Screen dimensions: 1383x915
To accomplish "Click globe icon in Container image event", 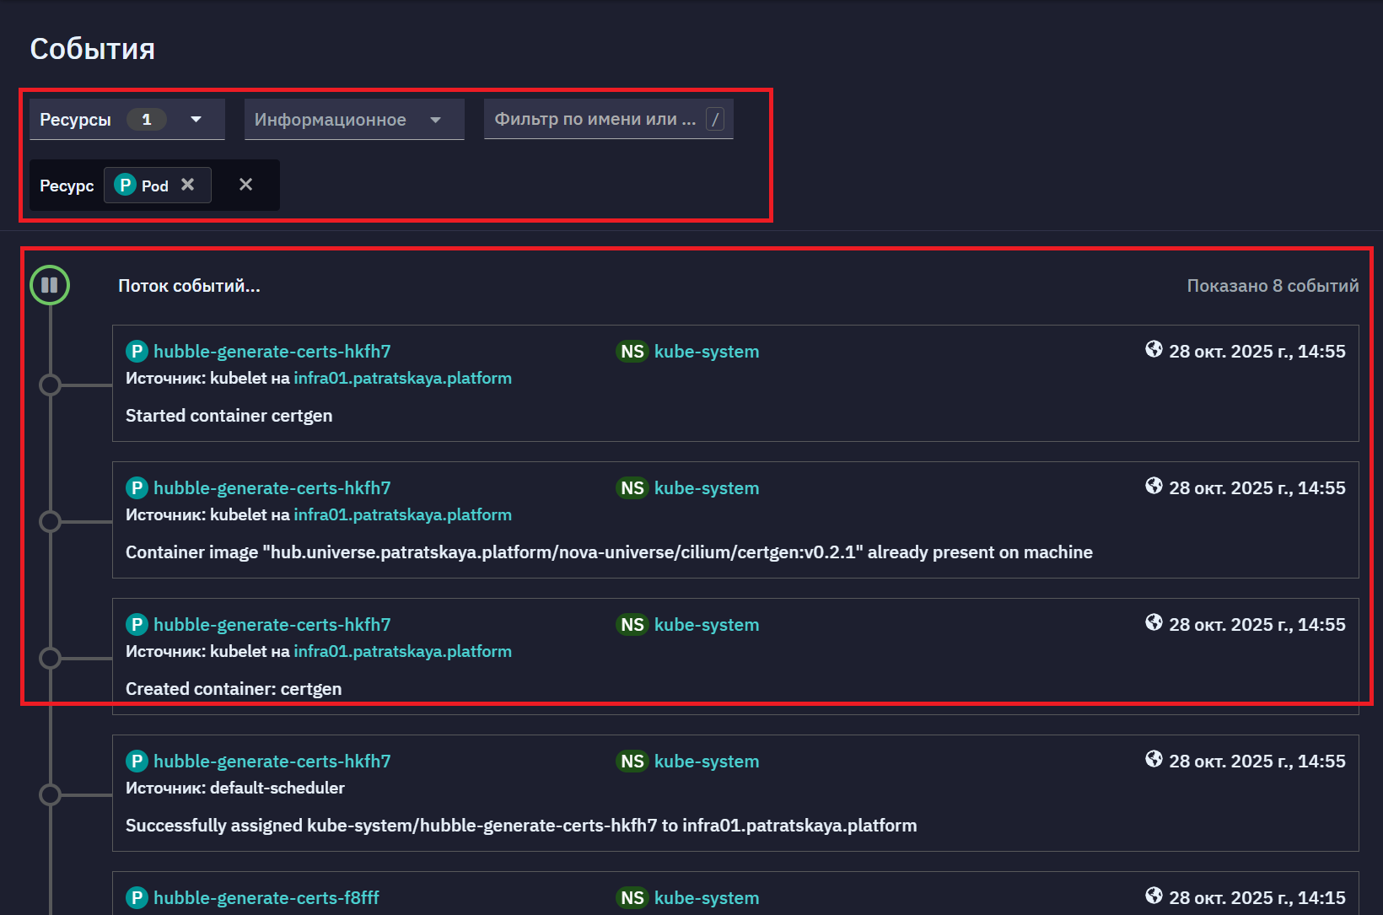I will coord(1154,487).
